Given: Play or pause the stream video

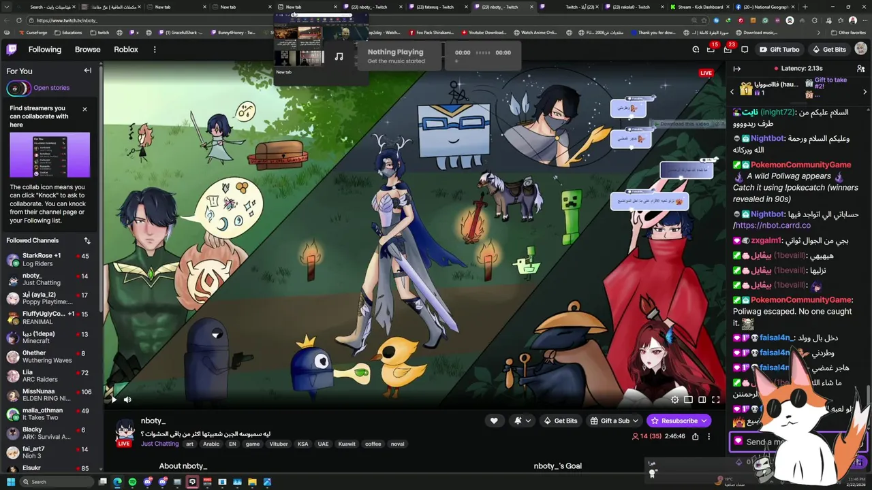Looking at the screenshot, I should click(x=113, y=399).
